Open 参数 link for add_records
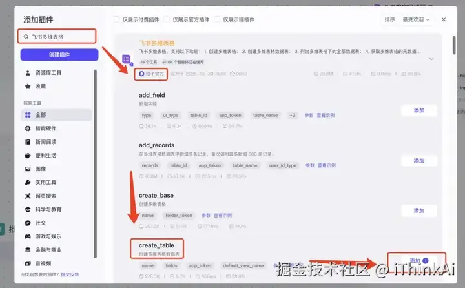465x288 pixels. (310, 165)
